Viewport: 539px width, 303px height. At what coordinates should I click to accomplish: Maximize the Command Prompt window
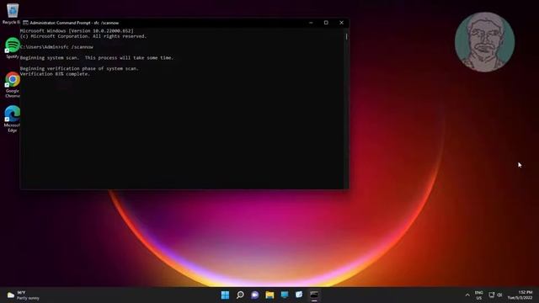point(326,23)
